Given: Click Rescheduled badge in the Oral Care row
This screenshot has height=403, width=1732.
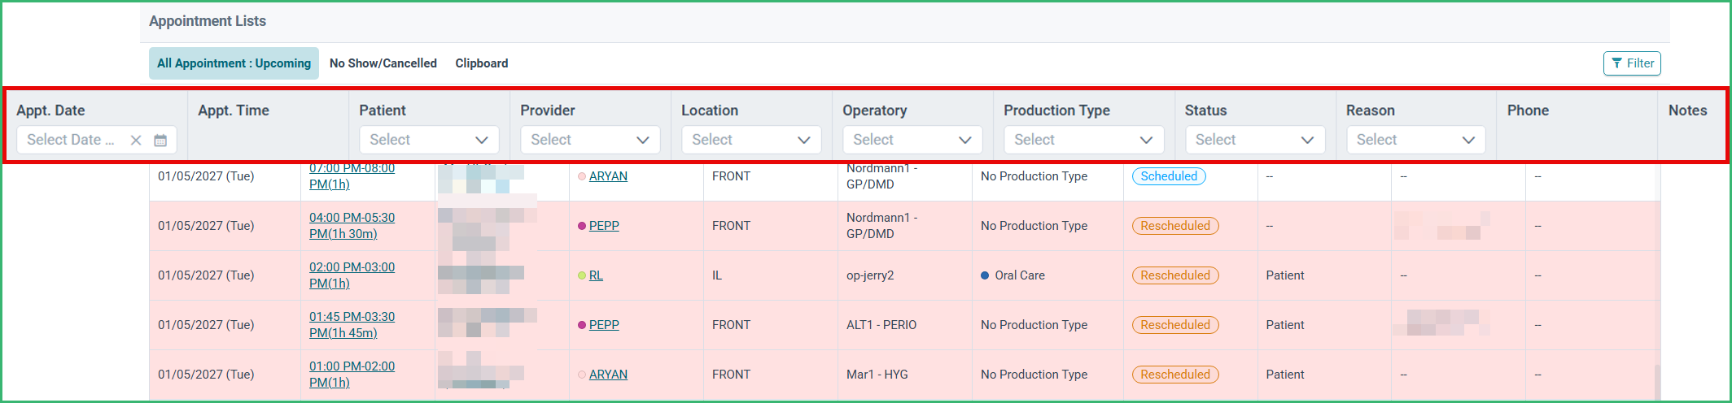Looking at the screenshot, I should [1175, 275].
